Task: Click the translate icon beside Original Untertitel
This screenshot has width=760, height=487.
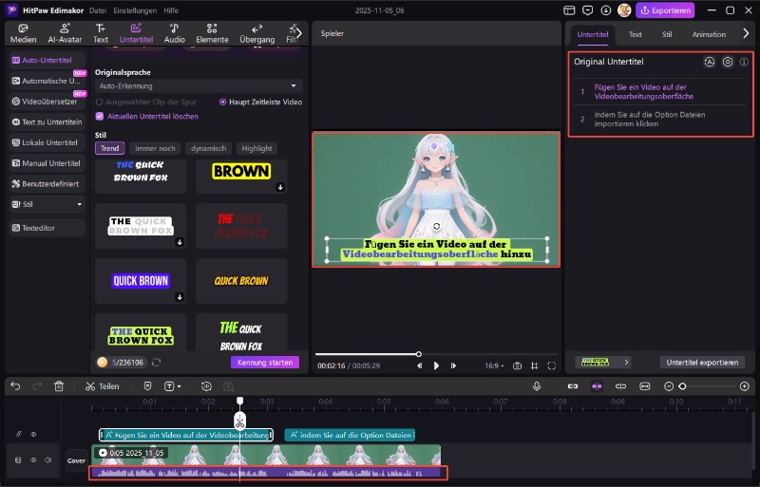Action: (709, 62)
